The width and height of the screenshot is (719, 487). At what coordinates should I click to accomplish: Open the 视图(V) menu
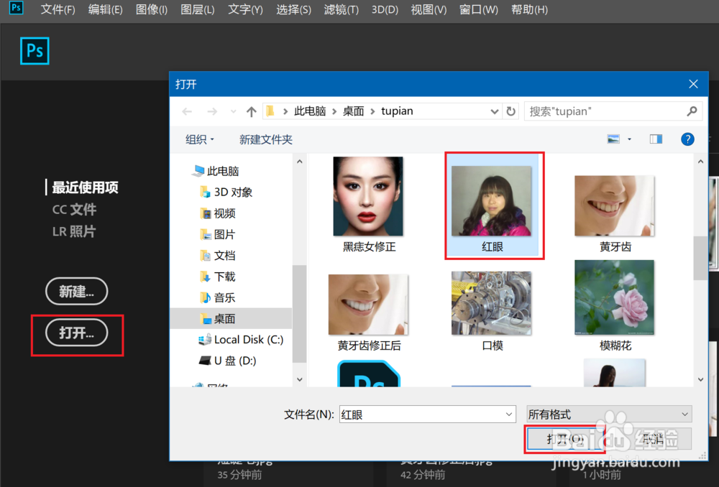coord(429,9)
